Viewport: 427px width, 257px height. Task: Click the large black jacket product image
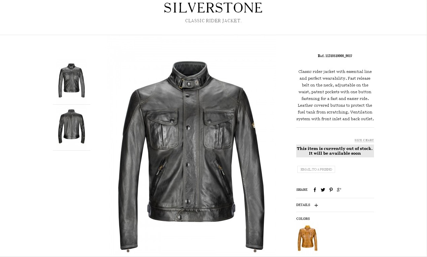192,156
